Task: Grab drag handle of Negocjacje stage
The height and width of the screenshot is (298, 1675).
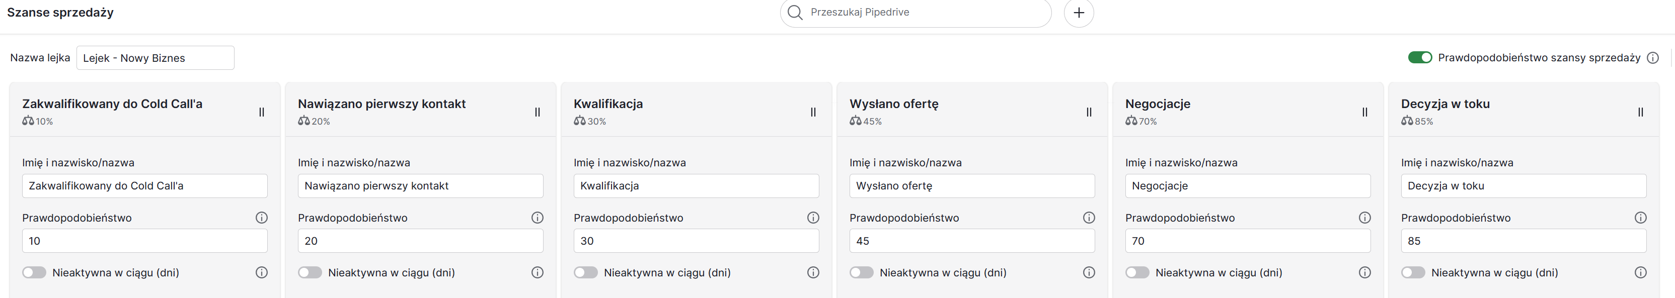Action: 1364,113
